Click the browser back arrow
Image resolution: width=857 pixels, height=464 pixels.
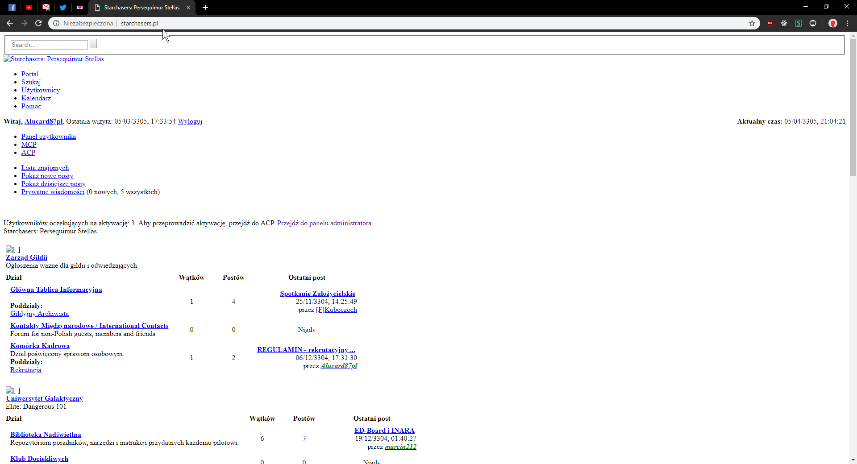(x=10, y=23)
